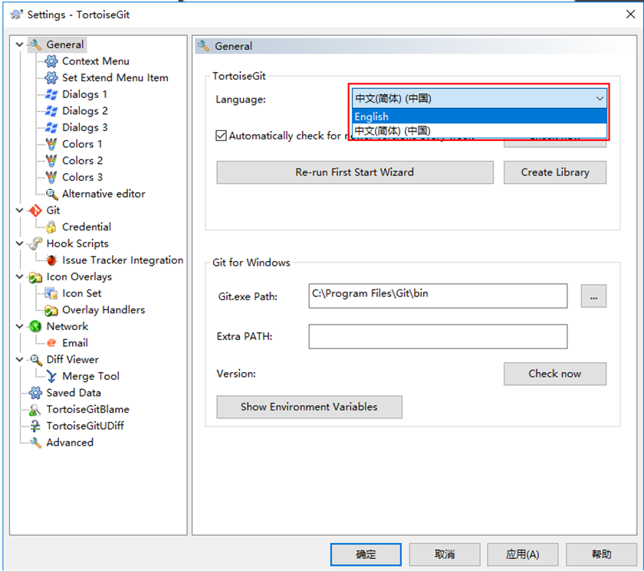644x572 pixels.
Task: Click the Issue Tracker Integration bug icon
Action: tap(51, 260)
